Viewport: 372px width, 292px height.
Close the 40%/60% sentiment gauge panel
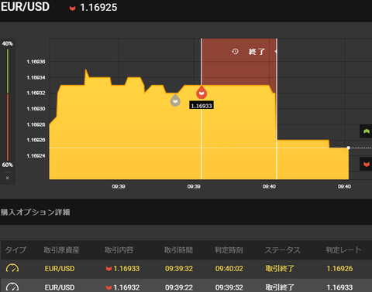8,178
